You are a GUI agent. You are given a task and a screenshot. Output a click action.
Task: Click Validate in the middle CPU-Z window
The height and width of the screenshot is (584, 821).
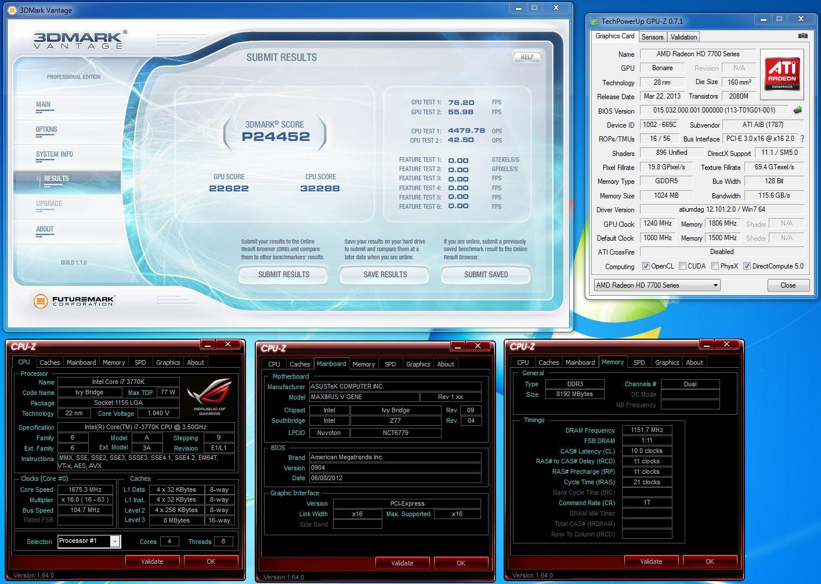click(x=402, y=563)
